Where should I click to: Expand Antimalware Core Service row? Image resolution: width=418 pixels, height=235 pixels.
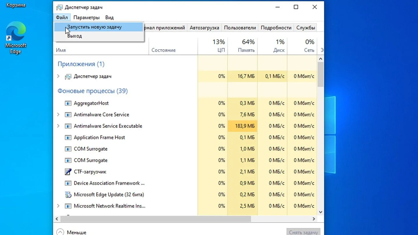click(x=58, y=115)
